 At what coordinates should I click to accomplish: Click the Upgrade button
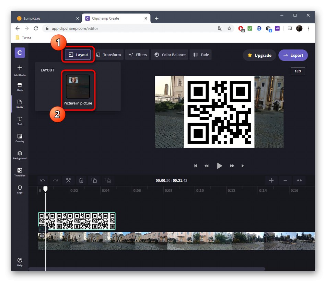click(x=259, y=55)
